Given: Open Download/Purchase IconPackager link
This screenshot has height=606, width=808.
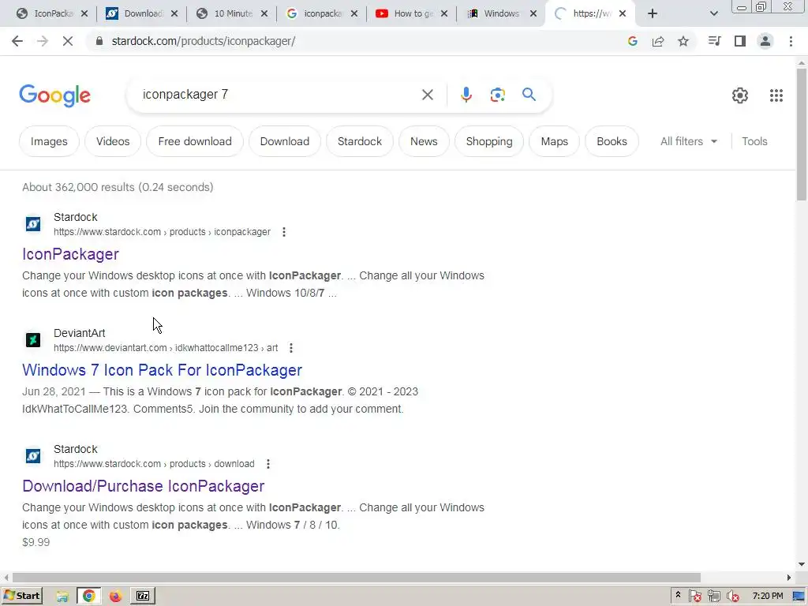Looking at the screenshot, I should tap(144, 486).
